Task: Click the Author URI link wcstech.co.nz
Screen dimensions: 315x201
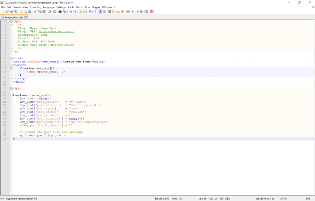Action: pyautogui.click(x=56, y=45)
